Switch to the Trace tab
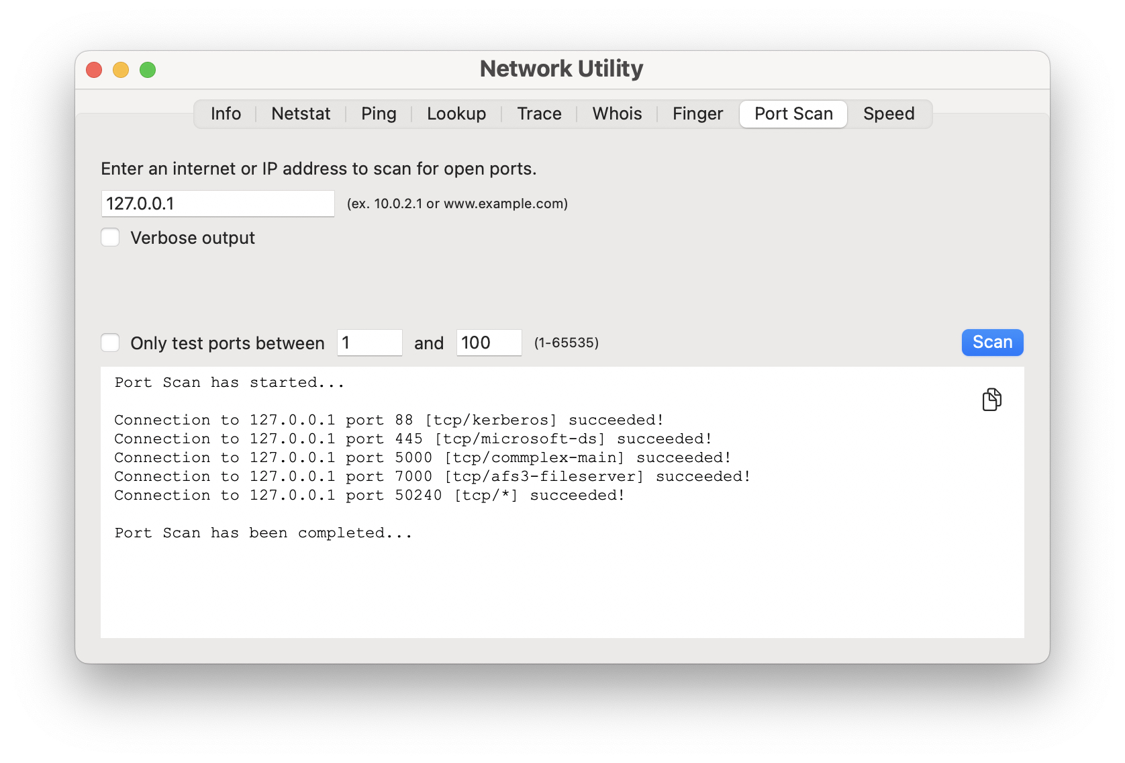This screenshot has height=763, width=1125. pyautogui.click(x=539, y=114)
